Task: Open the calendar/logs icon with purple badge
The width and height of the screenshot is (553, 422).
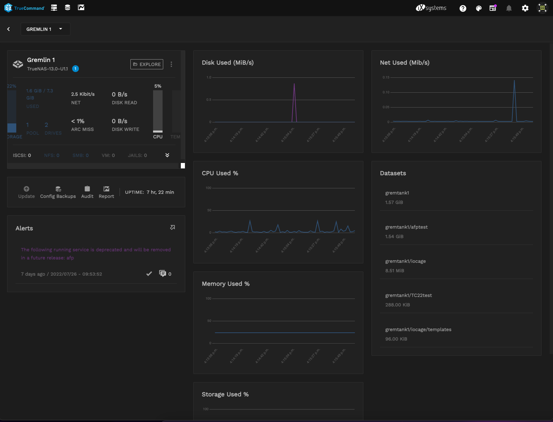Action: (x=493, y=8)
